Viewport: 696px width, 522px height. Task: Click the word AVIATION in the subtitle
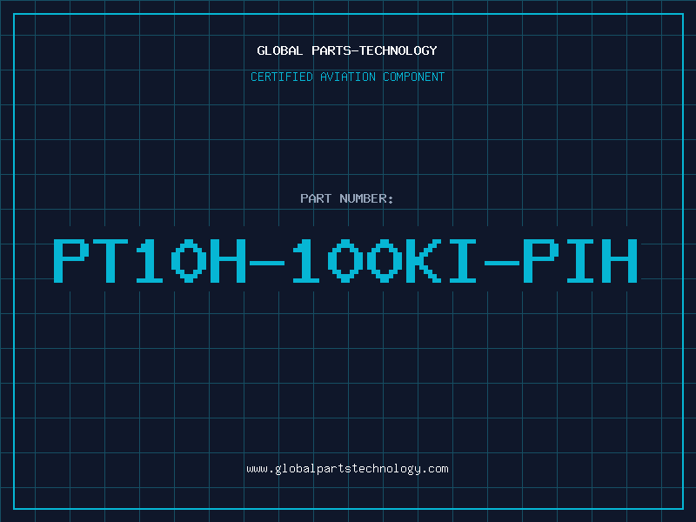click(x=348, y=77)
